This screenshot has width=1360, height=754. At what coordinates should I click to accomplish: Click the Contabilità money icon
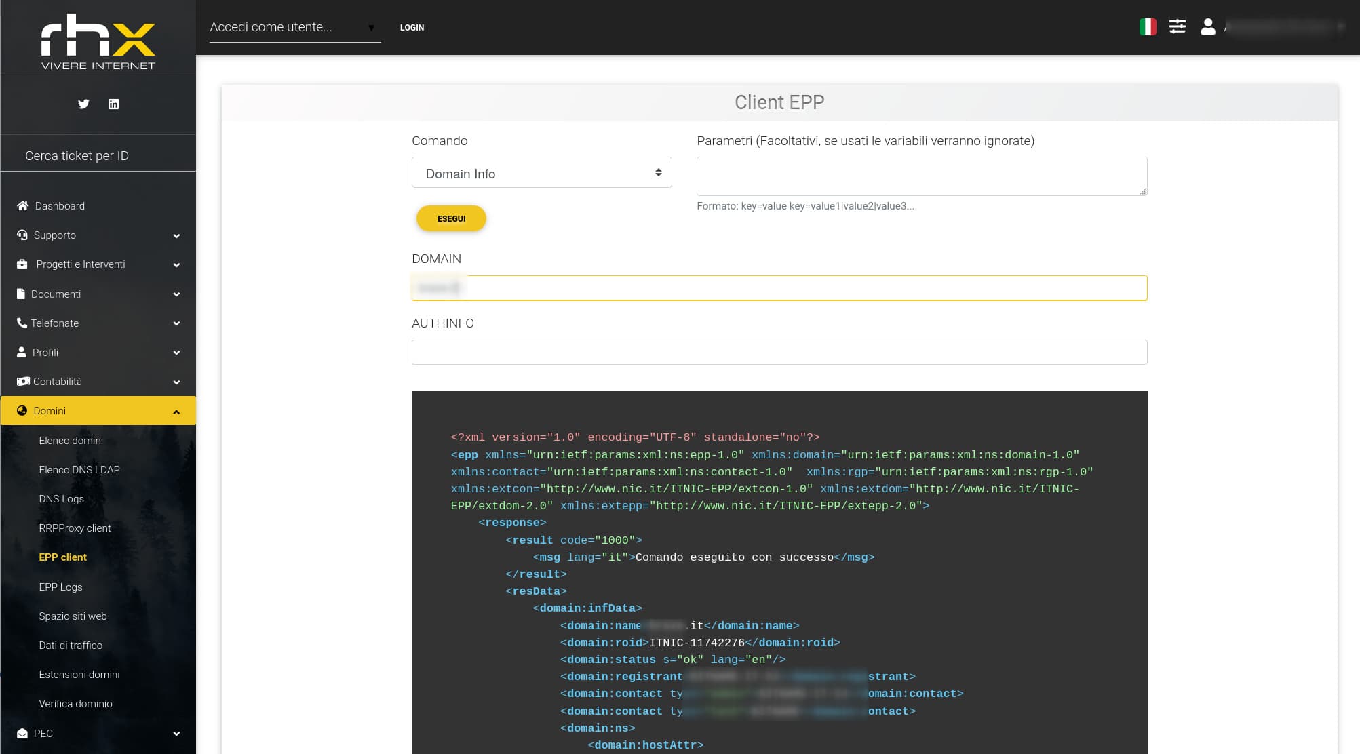coord(23,381)
